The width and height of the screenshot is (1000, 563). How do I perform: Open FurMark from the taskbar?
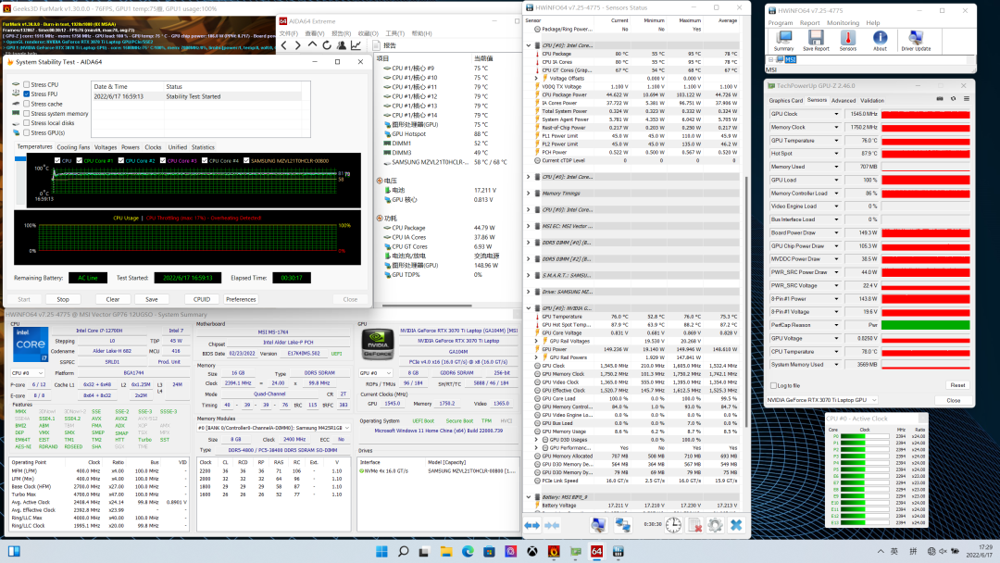(x=554, y=552)
